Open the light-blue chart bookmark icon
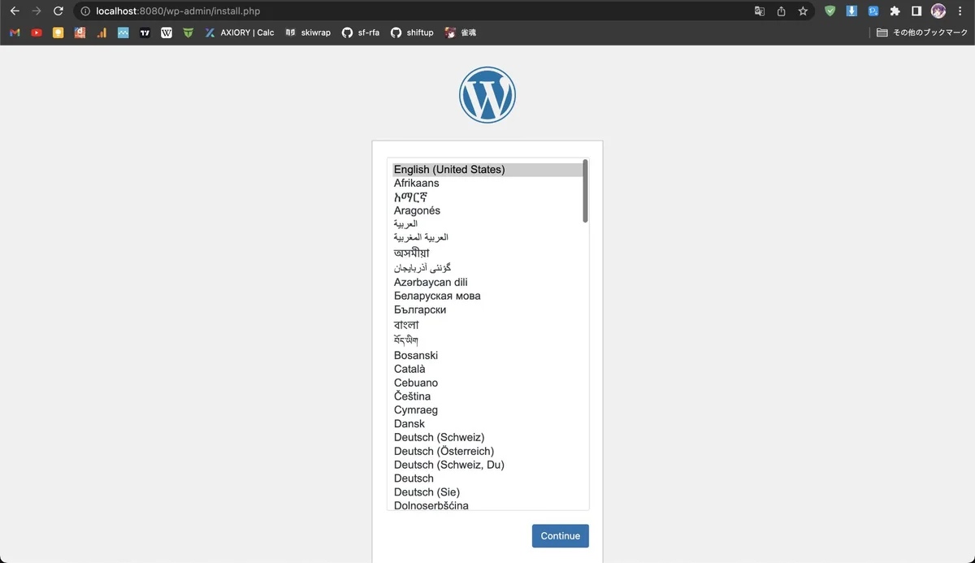Screen dimensions: 975x563 [123, 32]
